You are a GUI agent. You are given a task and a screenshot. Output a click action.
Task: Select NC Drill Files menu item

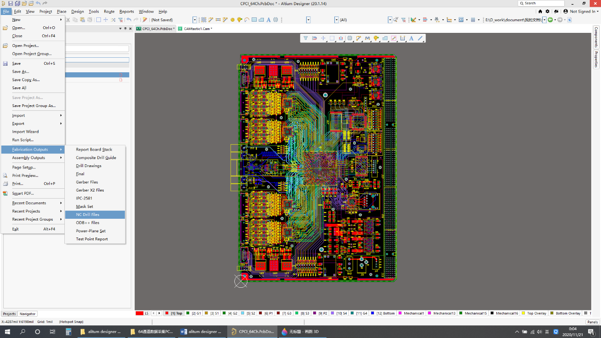coord(95,215)
